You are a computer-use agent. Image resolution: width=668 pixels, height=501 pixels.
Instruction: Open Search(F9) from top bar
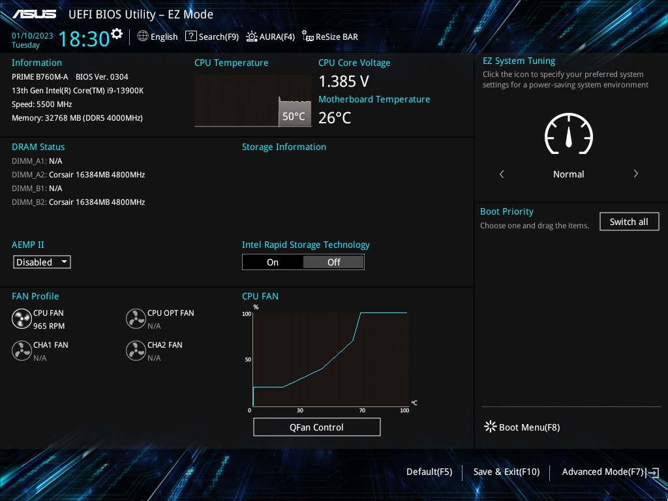click(x=212, y=37)
